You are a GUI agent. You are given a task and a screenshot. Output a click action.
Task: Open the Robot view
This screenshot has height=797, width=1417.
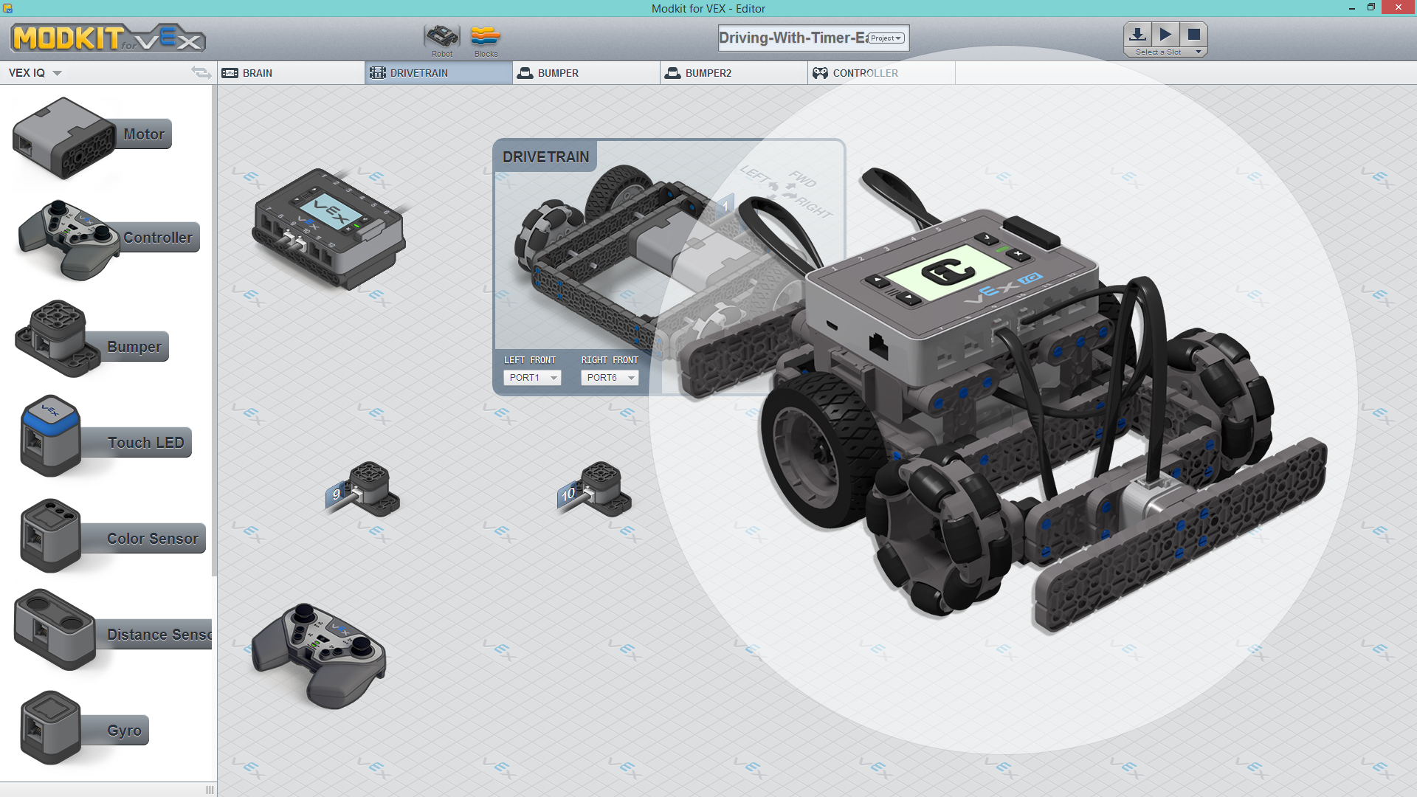pos(441,40)
